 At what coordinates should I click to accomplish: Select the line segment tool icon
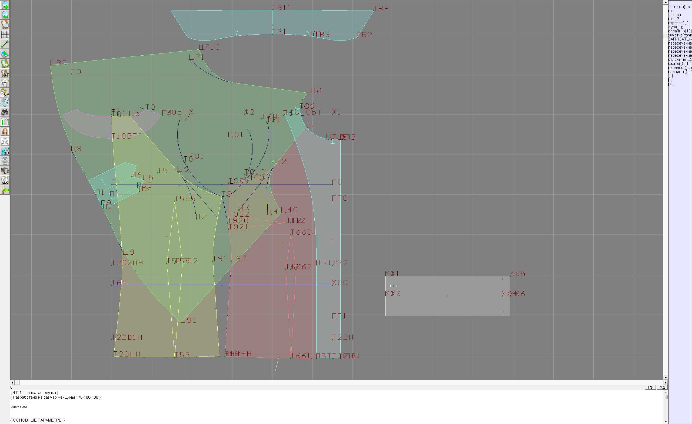click(x=5, y=44)
